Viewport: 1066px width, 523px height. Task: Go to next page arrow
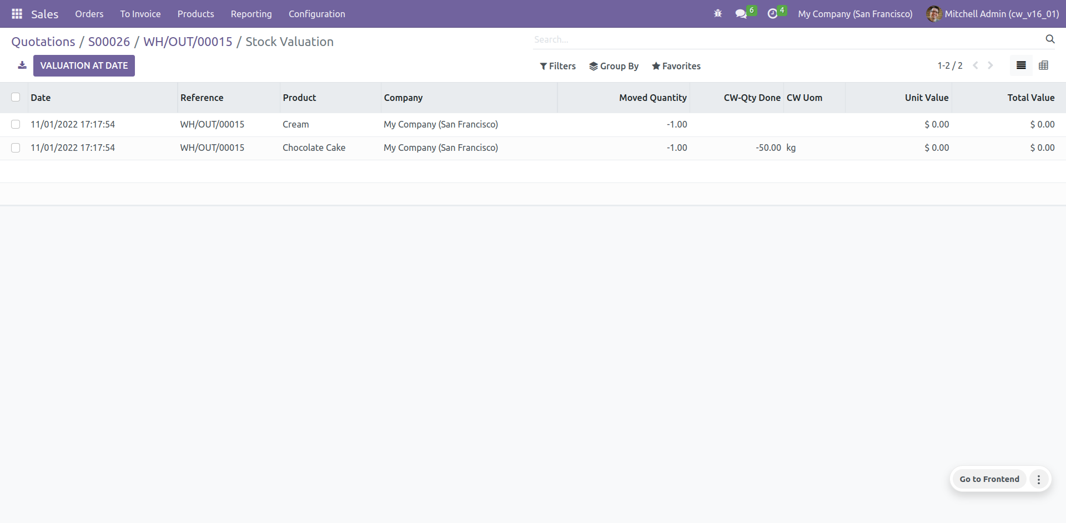[x=990, y=65]
